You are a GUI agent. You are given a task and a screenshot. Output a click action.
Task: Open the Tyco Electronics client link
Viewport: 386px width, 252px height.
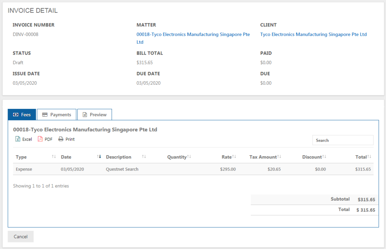click(x=313, y=34)
